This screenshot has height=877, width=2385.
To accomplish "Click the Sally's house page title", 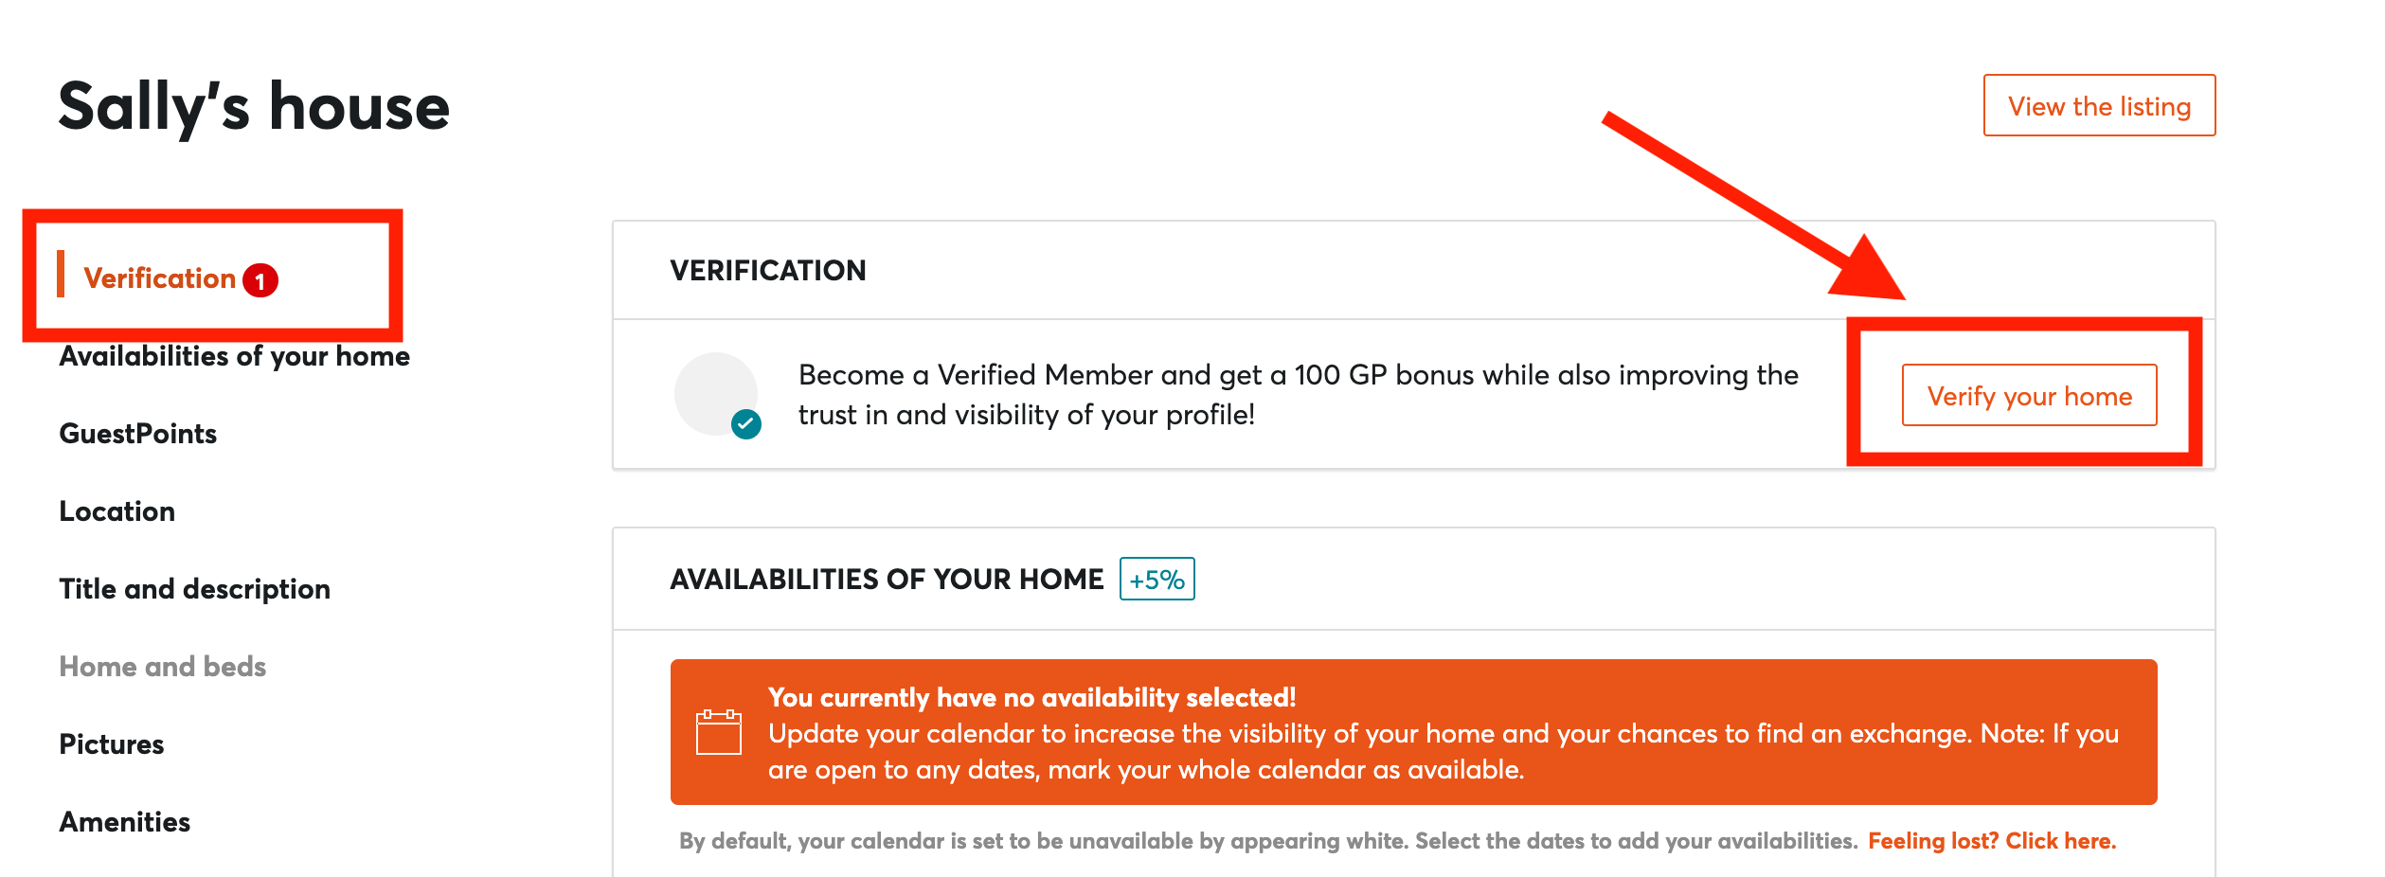I will click(254, 106).
